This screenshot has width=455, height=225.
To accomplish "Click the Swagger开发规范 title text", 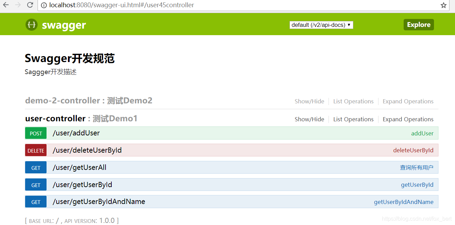I will (70, 59).
